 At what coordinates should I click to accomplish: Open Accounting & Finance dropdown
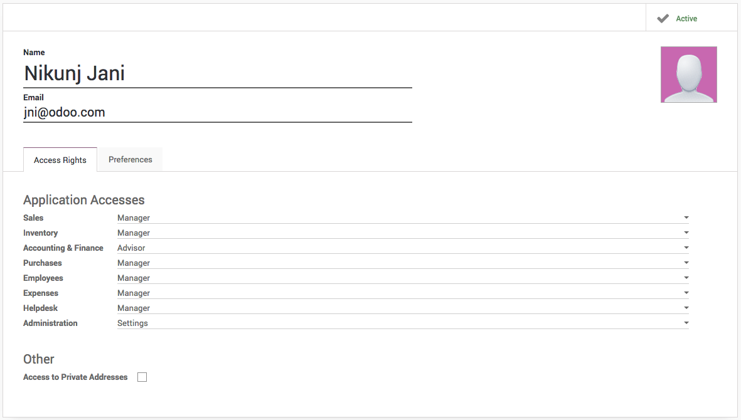pyautogui.click(x=402, y=248)
